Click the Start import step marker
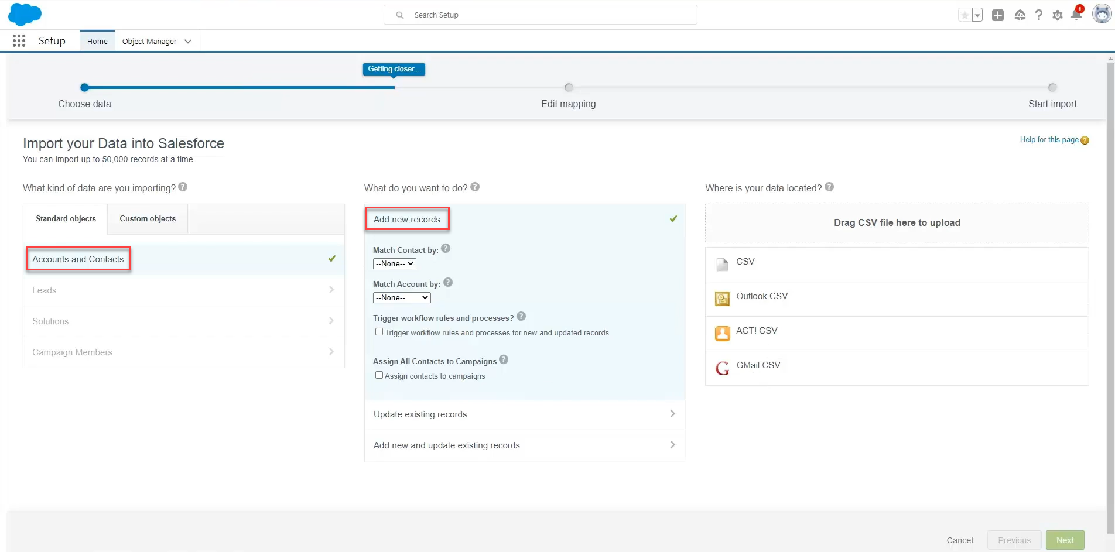 [x=1052, y=88]
